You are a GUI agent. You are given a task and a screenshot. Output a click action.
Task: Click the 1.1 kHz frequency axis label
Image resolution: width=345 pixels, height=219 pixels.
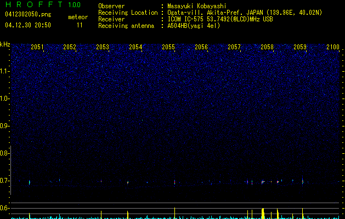(4, 71)
